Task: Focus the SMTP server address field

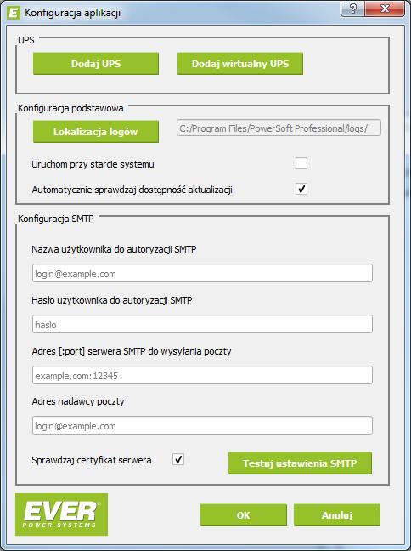Action: 202,375
